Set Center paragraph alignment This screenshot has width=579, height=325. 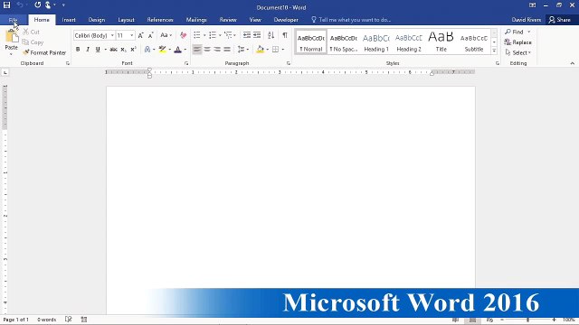click(207, 50)
